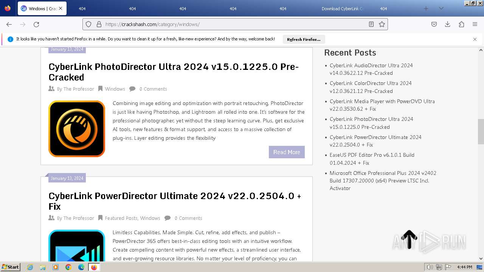Open Featured Posts category link
Screen dimensions: 484x272
121,218
